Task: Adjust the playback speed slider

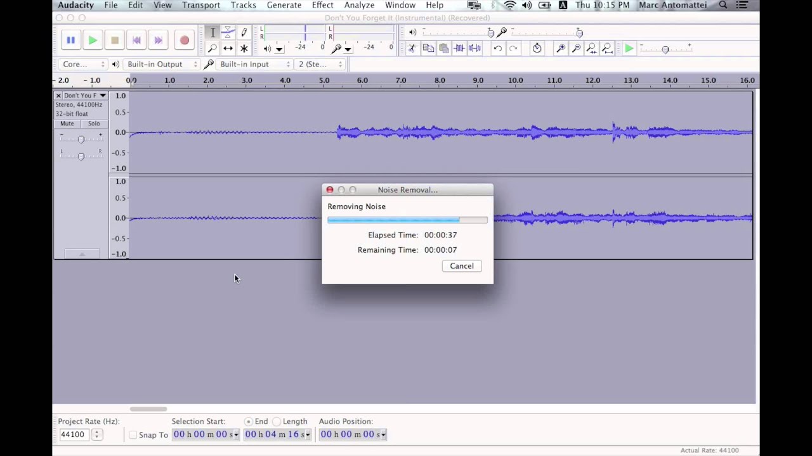Action: [665, 49]
